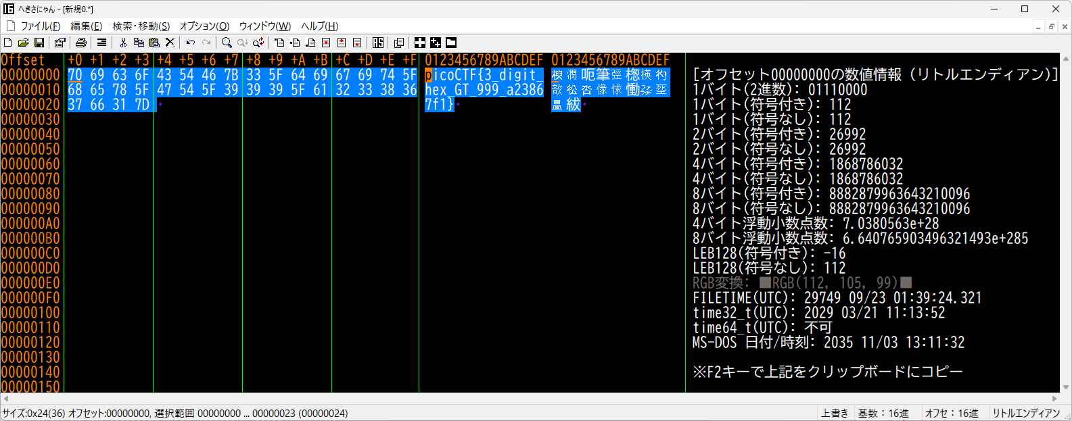Click the Paste clipboard icon
Viewport: 1072px width, 421px height.
click(x=154, y=43)
